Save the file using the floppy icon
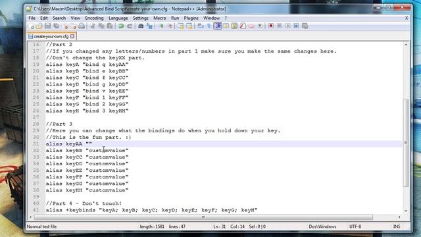 pyautogui.click(x=48, y=26)
